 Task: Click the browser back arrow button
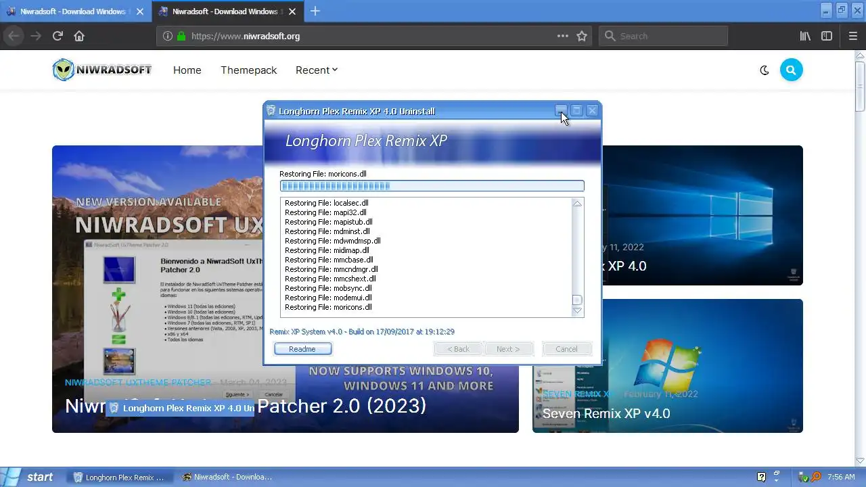(14, 36)
